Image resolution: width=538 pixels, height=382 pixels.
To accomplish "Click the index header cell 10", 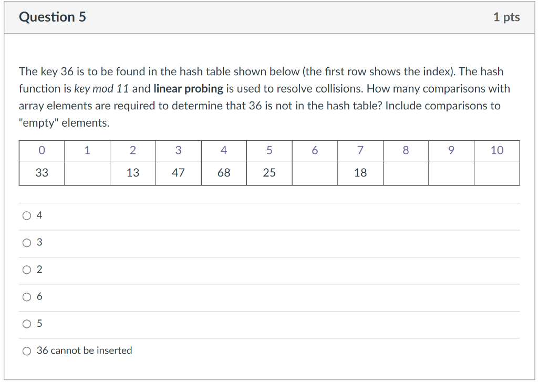I will point(496,150).
